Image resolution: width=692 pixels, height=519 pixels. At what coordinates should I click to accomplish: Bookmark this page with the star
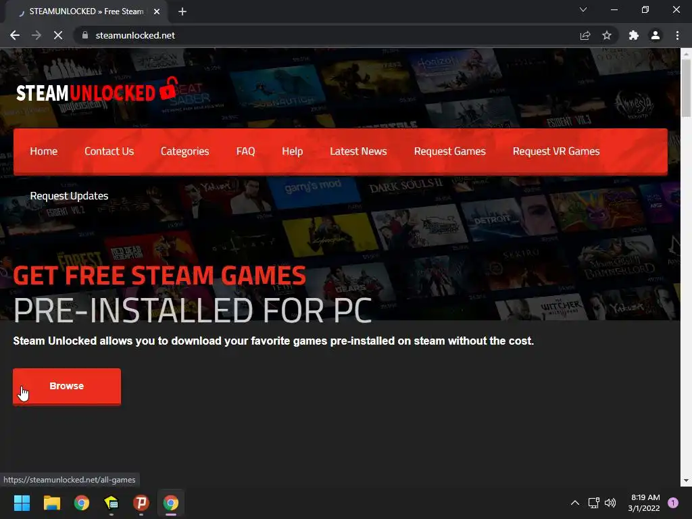click(607, 35)
